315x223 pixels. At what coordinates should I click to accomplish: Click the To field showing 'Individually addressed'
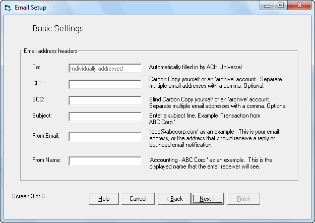(105, 69)
